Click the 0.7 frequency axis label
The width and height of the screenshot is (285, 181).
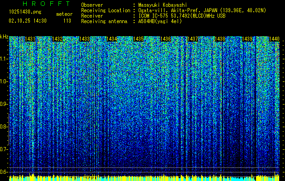4,149
